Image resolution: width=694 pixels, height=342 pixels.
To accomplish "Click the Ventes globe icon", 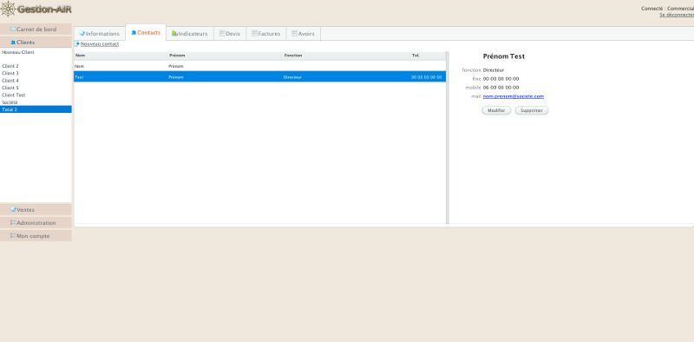I will [x=13, y=209].
